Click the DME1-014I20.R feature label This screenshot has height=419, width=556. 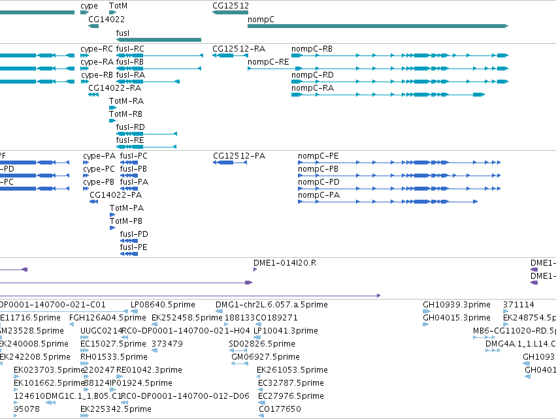[285, 263]
